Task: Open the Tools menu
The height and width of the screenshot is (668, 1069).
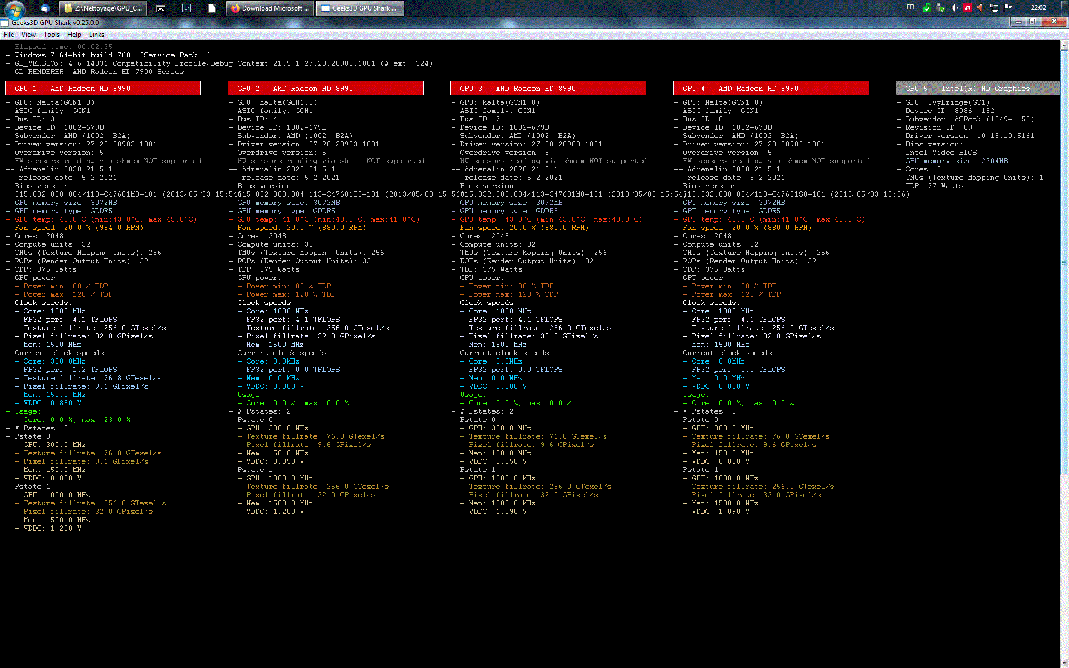Action: [51, 35]
